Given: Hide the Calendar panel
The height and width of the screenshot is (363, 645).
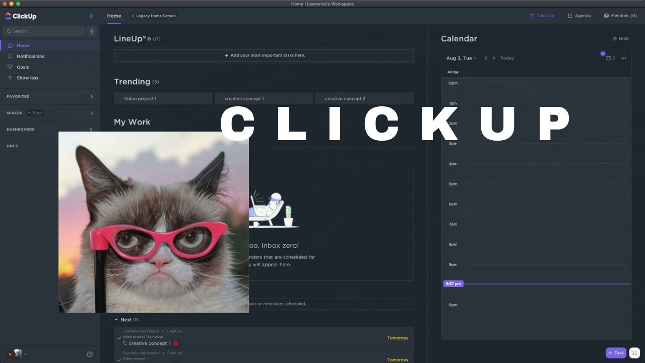Looking at the screenshot, I should click(621, 39).
